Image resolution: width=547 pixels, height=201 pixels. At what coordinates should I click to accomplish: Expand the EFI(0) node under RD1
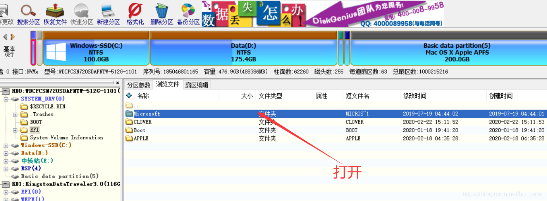[6, 192]
